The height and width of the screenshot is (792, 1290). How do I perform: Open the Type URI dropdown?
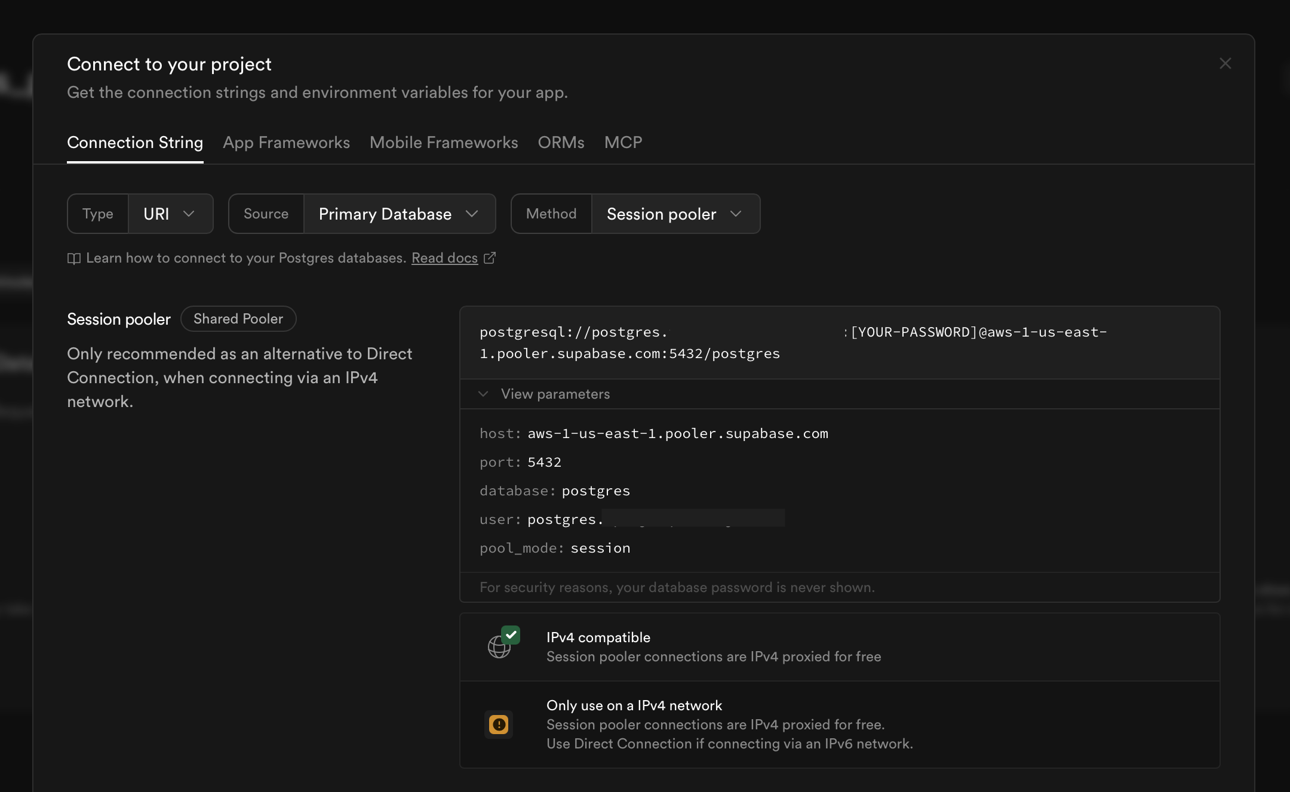[170, 214]
